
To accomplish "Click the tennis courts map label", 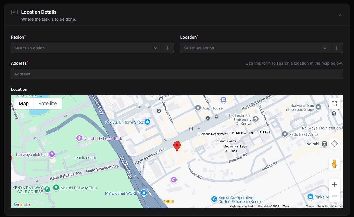I will point(86,157).
